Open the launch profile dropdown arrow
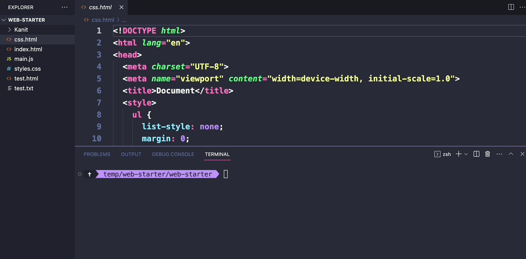Viewport: 526px width, 259px height. 466,154
